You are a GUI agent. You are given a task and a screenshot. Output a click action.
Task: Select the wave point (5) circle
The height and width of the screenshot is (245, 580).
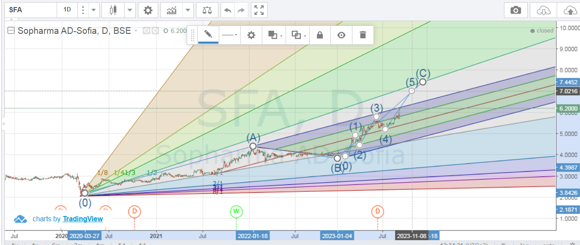(x=412, y=91)
